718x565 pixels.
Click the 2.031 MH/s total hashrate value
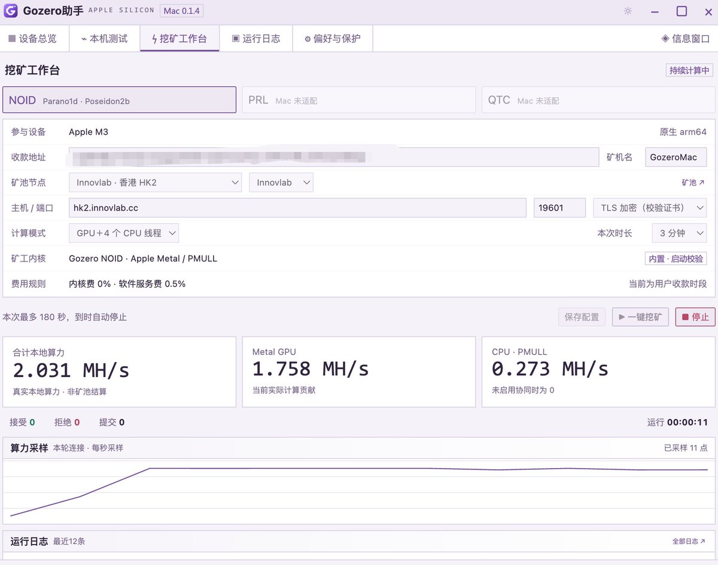pos(71,370)
